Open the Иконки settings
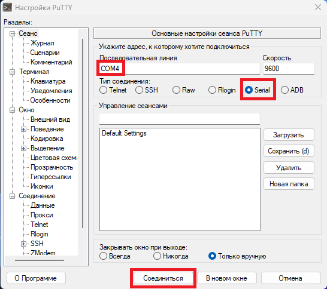Viewport: 327px width, 289px height. pyautogui.click(x=42, y=186)
